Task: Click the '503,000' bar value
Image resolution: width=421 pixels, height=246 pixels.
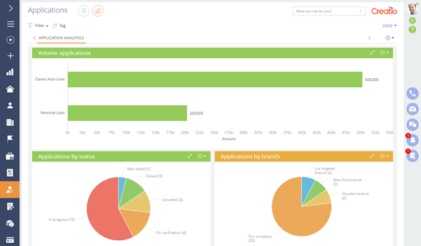Action: 372,80
